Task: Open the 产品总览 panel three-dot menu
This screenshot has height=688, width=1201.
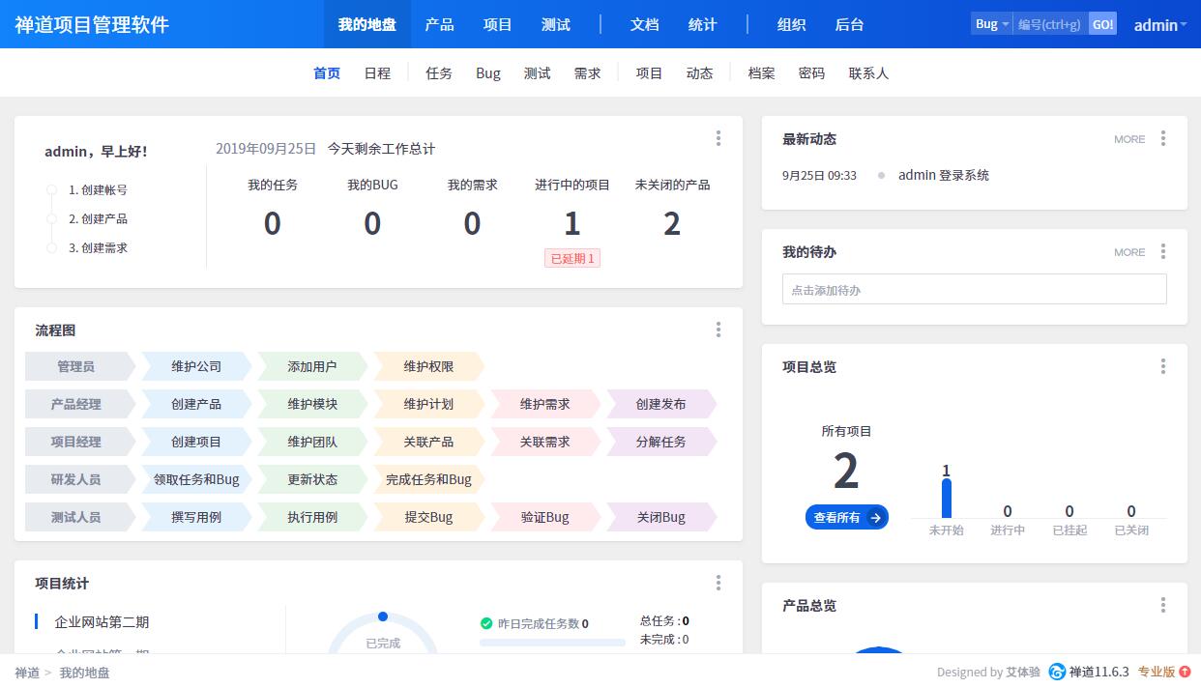Action: pyautogui.click(x=1162, y=605)
